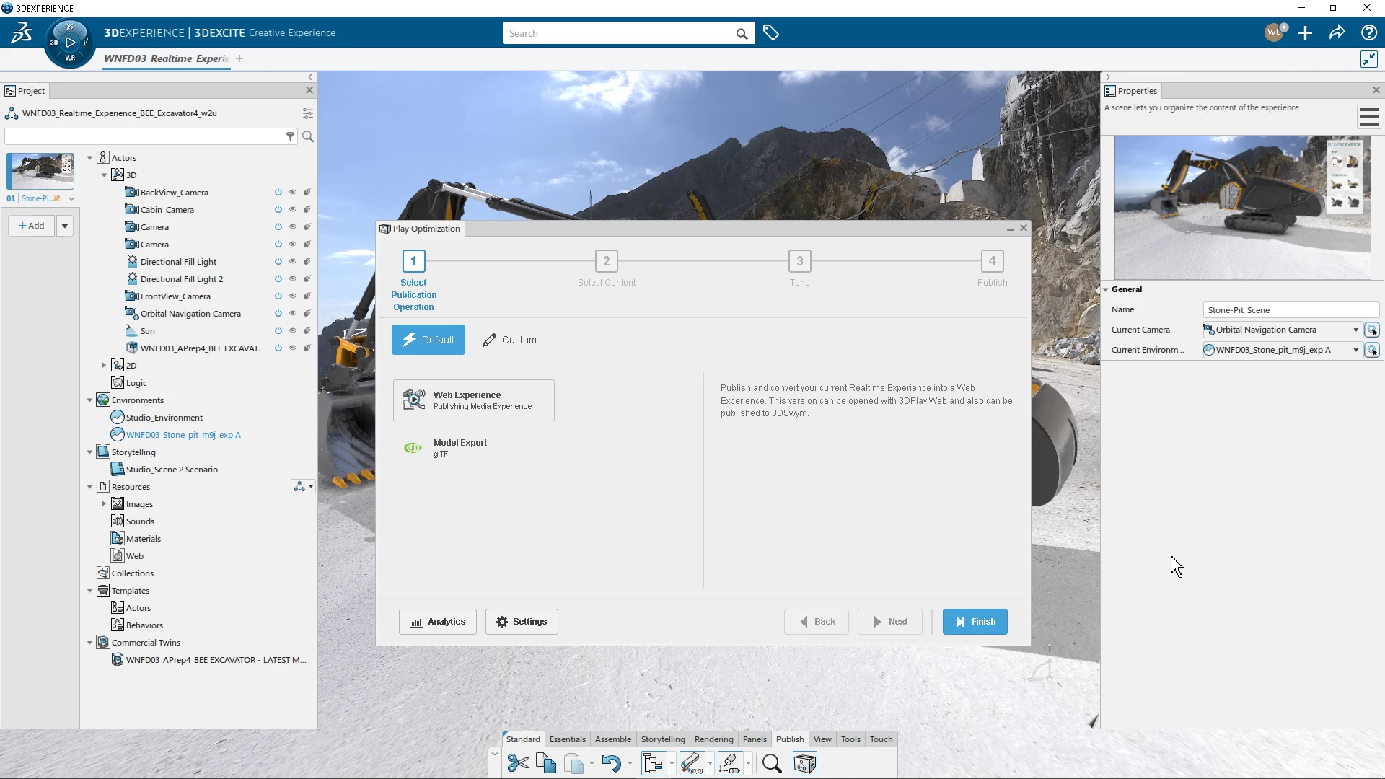Open the Share arrow icon in top bar
Screen dimensions: 1385x779
tap(1337, 33)
